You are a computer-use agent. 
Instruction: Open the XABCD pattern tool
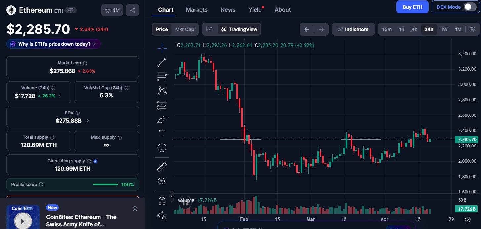click(x=162, y=90)
